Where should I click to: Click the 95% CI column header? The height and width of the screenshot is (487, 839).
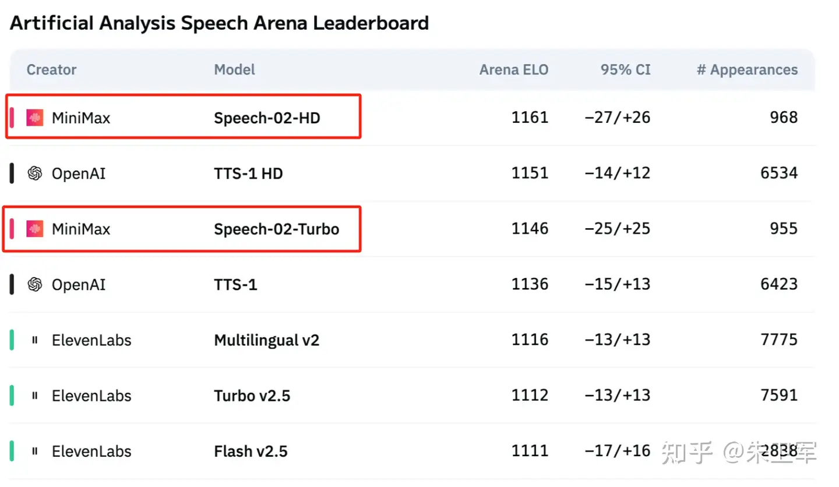[626, 70]
